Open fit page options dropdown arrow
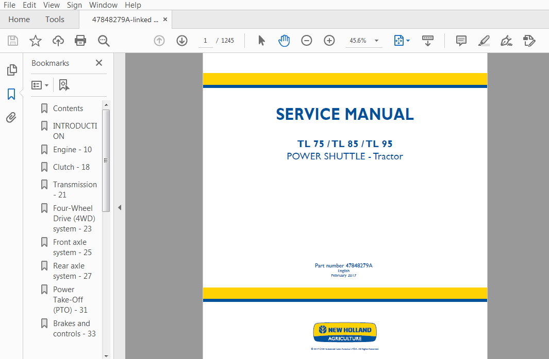Screen dimensions: 549x359 408,41
